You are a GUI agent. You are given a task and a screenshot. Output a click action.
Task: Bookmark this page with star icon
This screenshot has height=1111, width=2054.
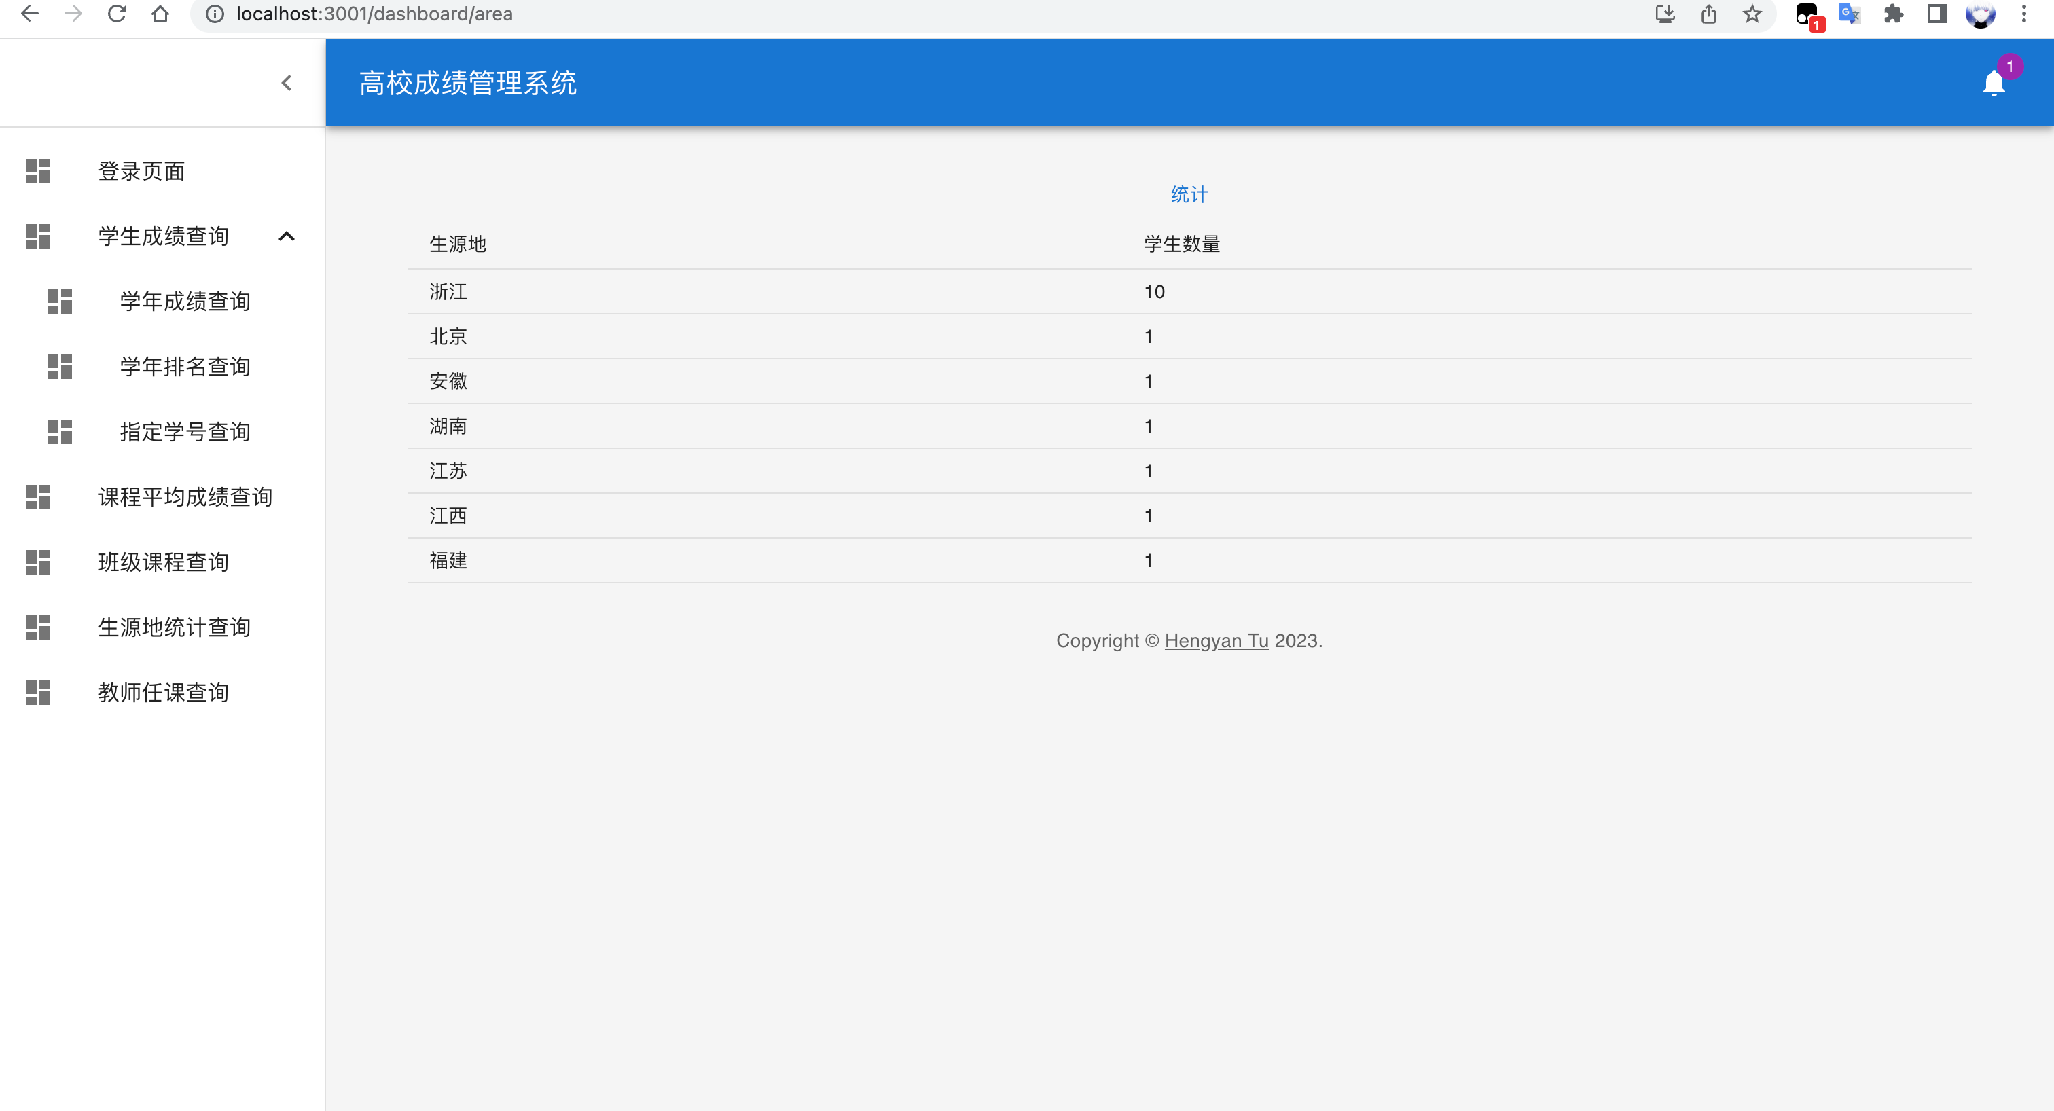coord(1752,14)
